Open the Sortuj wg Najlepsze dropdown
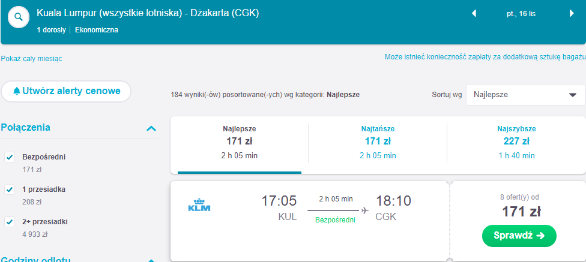586x262 pixels. pyautogui.click(x=525, y=95)
